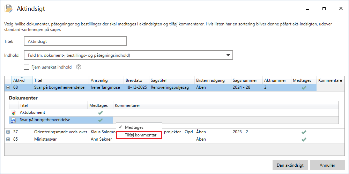Expand the row for Akt-id 37
This screenshot has height=174, width=349.
[8, 132]
